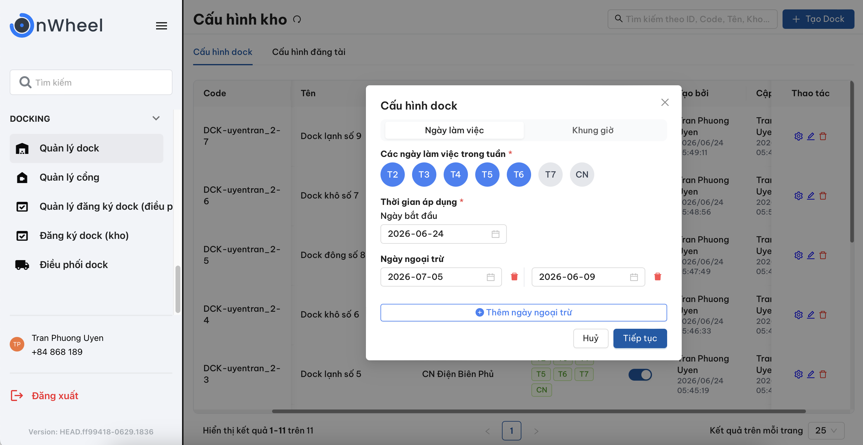Delete the 2026-06-09 excluded date
863x445 pixels.
(658, 277)
